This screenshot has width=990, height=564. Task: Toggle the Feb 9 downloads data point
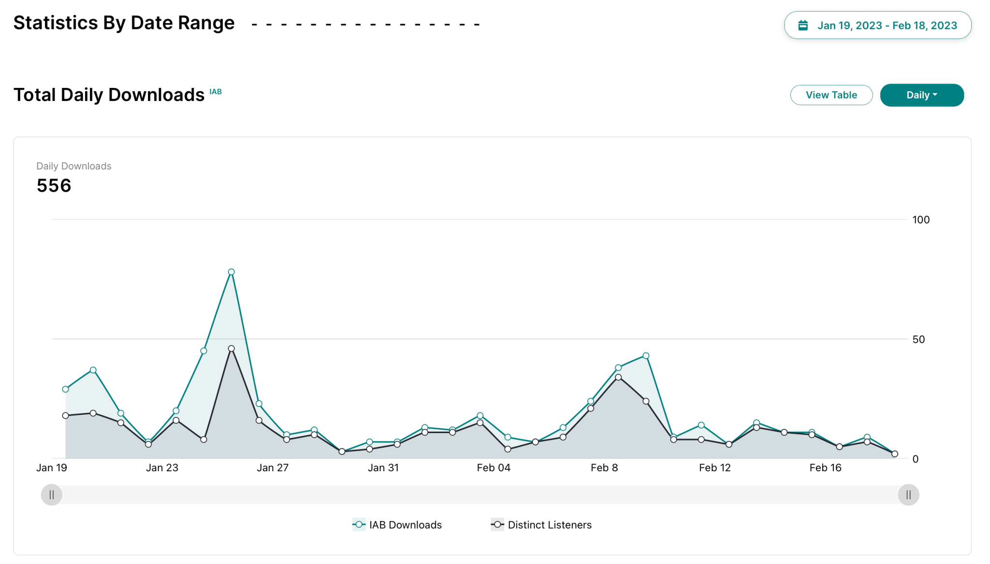(x=645, y=355)
